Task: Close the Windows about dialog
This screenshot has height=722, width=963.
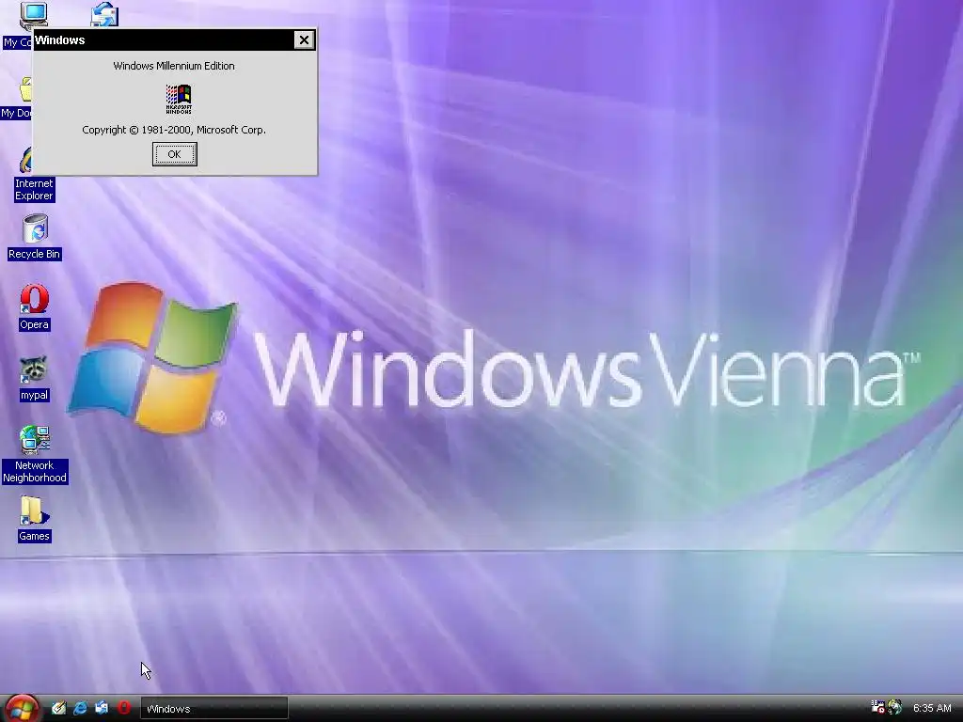Action: point(304,39)
